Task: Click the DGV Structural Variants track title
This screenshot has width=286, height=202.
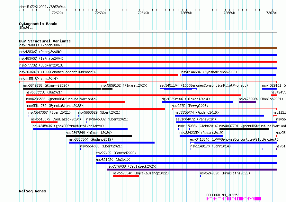Action: pos(45,41)
